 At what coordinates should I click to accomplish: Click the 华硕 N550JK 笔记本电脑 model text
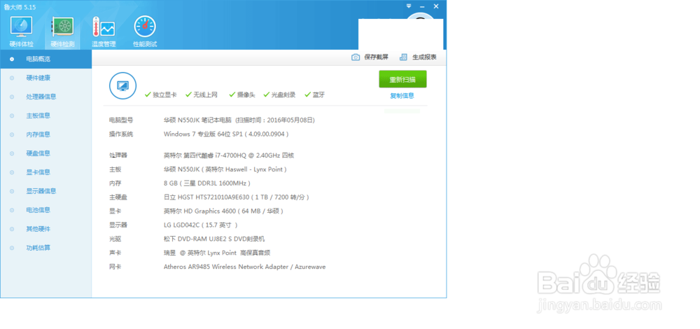tap(198, 120)
